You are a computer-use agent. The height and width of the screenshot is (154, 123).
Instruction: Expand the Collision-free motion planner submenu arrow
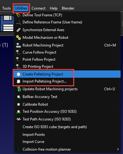pos(118,149)
